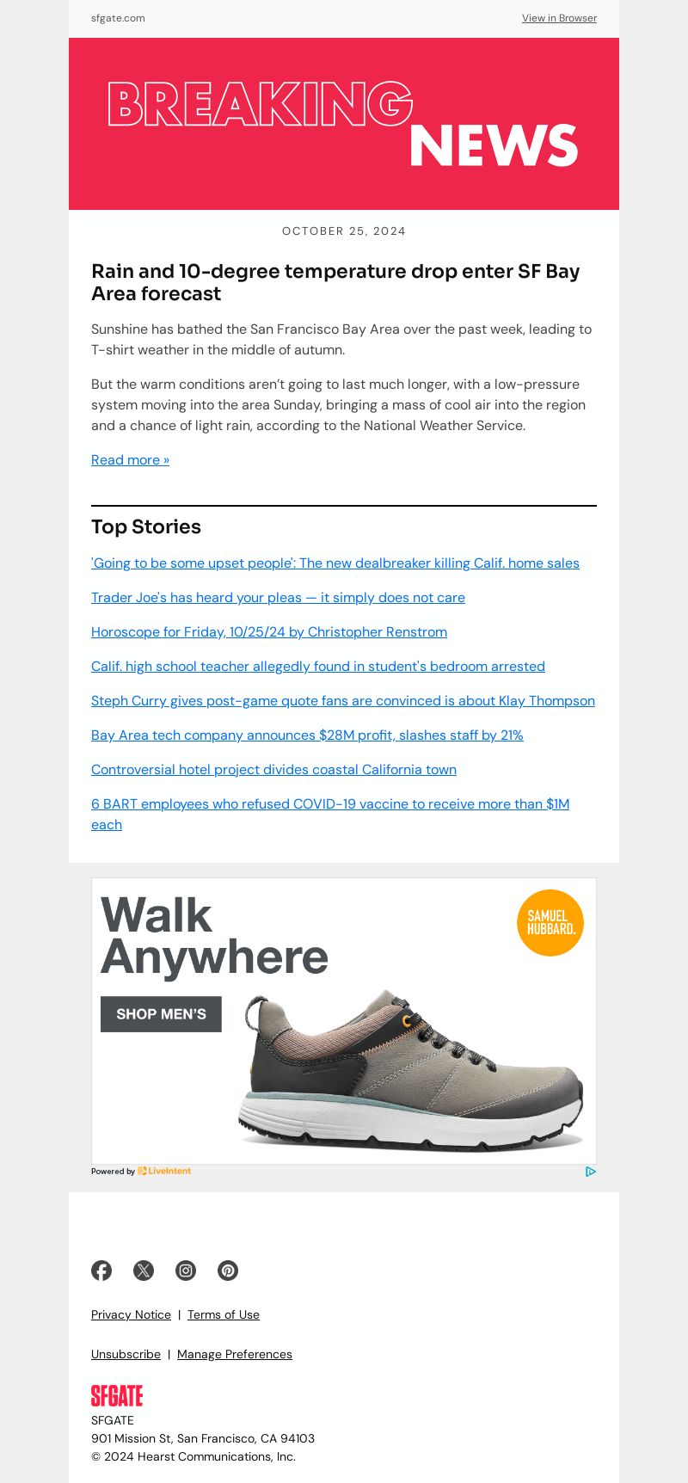688x1483 pixels.
Task: Open the X (Twitter) social icon
Action: coord(144,1271)
